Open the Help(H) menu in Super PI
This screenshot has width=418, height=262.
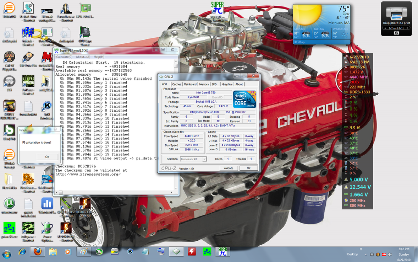pyautogui.click(x=99, y=57)
